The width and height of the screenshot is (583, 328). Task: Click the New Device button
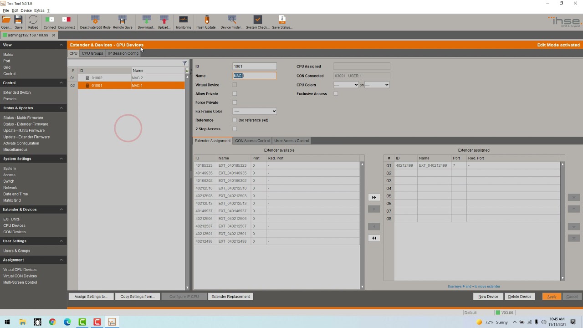pos(488,297)
